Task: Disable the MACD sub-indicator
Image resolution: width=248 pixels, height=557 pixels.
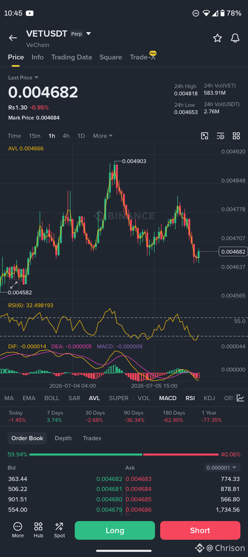Action: [168, 398]
